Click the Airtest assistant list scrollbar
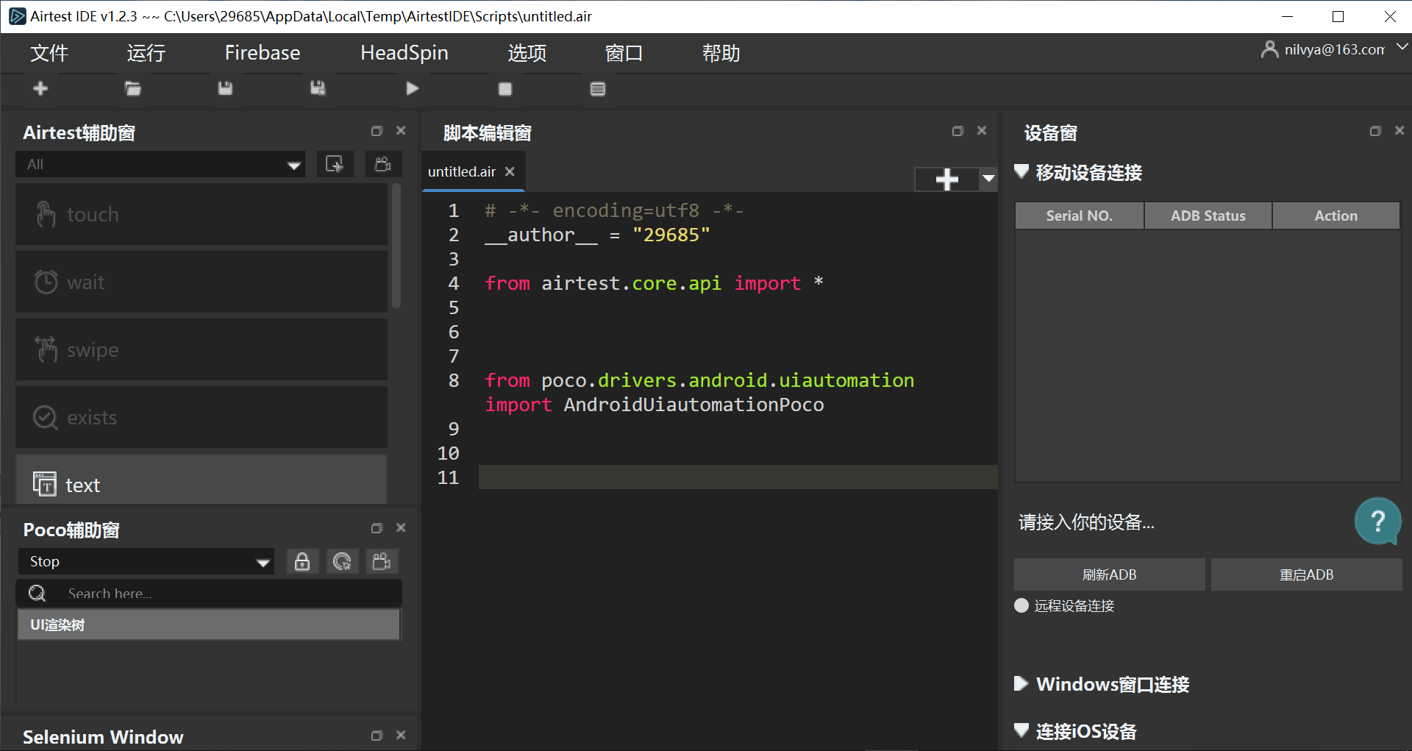The image size is (1412, 751). (396, 246)
